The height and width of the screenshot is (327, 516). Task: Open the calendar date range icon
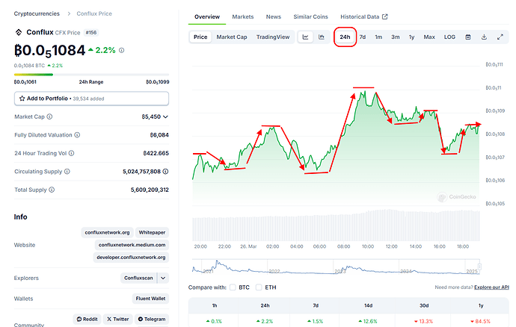click(x=468, y=37)
